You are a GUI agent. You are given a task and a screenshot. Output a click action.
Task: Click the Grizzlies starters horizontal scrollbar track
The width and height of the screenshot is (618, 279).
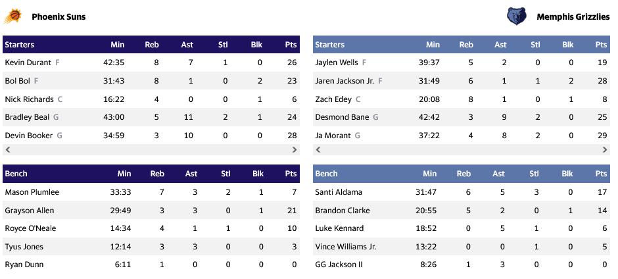[460, 150]
